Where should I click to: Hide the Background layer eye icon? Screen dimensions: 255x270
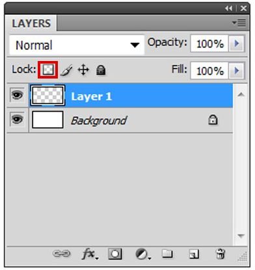coord(17,119)
